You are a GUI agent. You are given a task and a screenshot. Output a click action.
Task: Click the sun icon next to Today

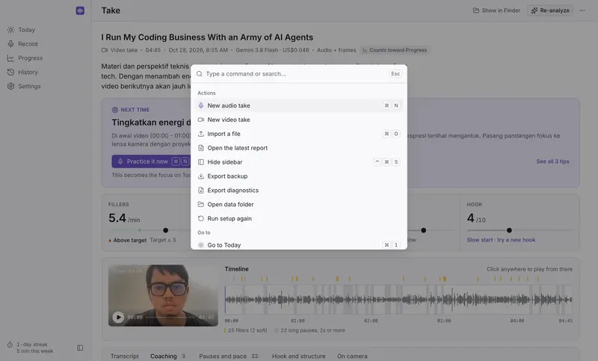tap(10, 30)
